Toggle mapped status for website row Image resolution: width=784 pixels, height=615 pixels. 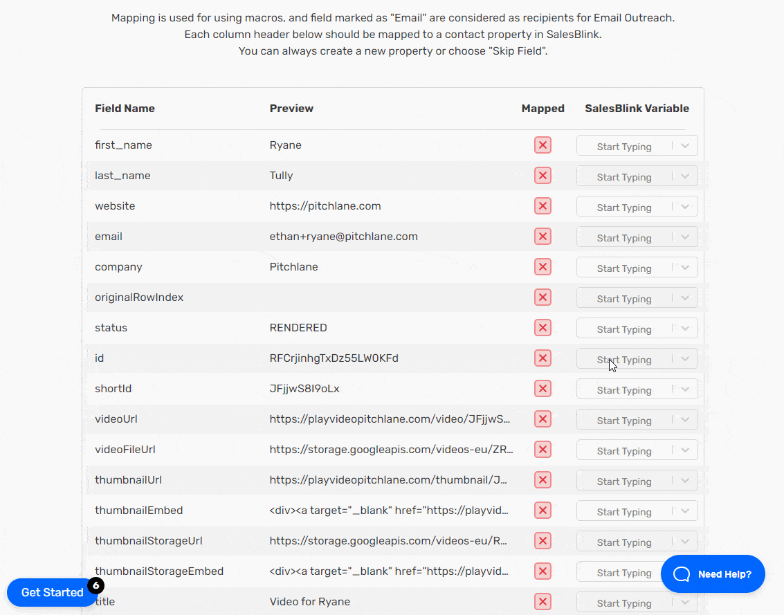click(543, 206)
